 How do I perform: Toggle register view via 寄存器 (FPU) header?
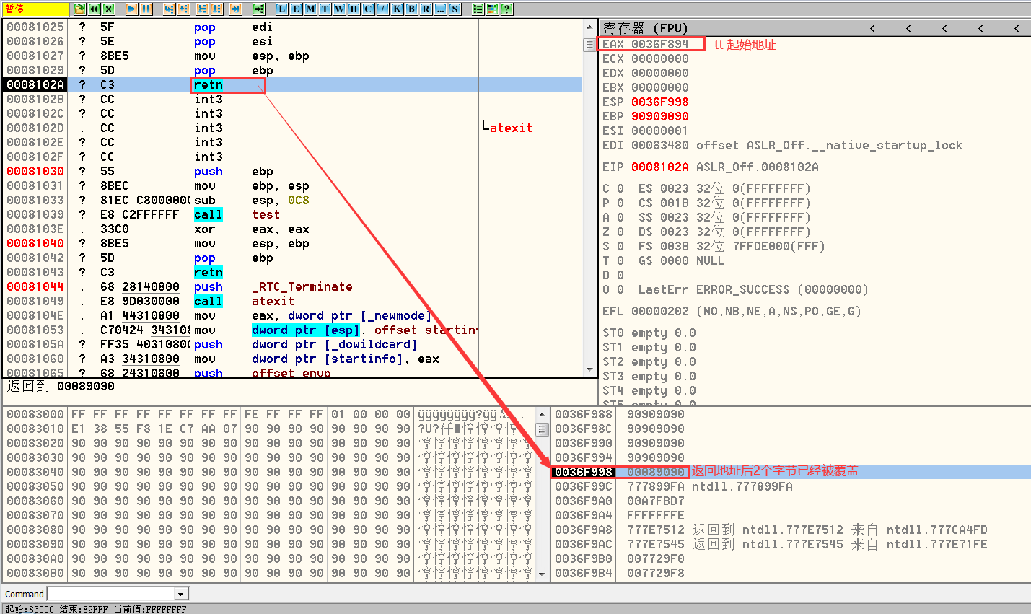[646, 28]
